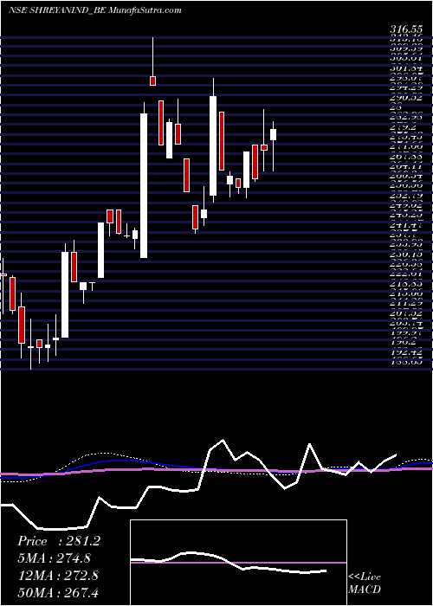Click the highest red candle near 298
This screenshot has height=606, width=433.
(x=152, y=81)
